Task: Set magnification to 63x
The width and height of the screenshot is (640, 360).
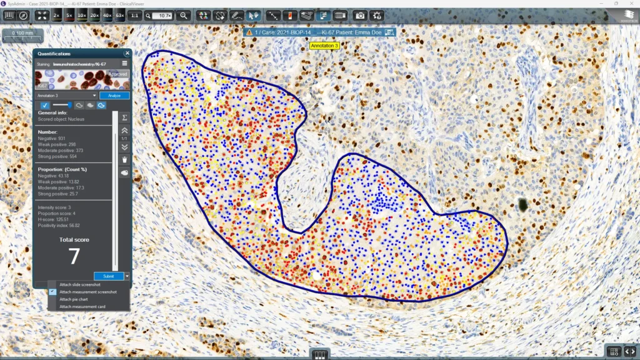Action: pyautogui.click(x=119, y=16)
